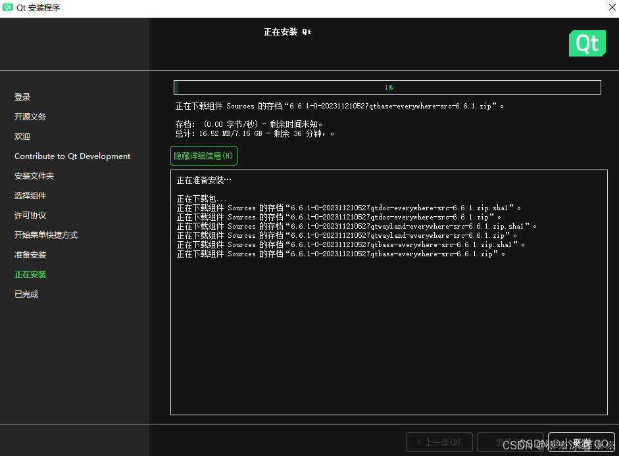The image size is (619, 456).
Task: Click the Qt 安装程序 window title
Action: 38,7
